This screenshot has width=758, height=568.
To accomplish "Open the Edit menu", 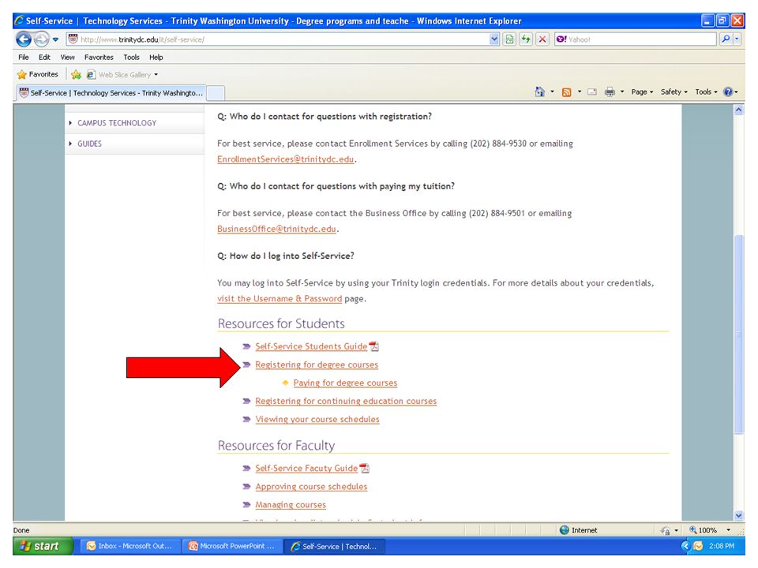I will [x=44, y=57].
